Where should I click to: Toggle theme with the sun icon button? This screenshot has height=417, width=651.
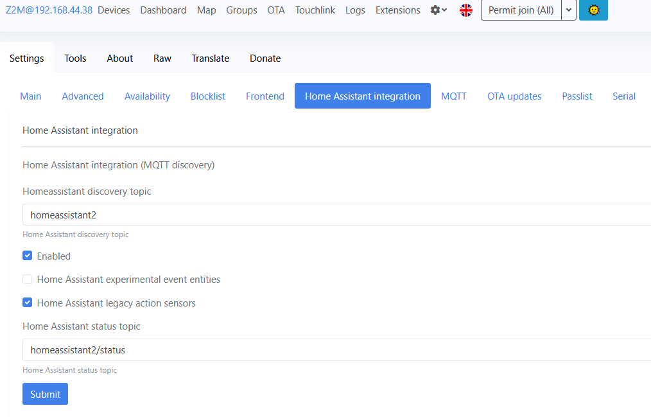coord(593,10)
